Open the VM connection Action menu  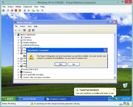pyautogui.click(x=10, y=7)
